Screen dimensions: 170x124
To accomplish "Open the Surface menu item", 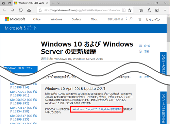I will click(76, 19).
